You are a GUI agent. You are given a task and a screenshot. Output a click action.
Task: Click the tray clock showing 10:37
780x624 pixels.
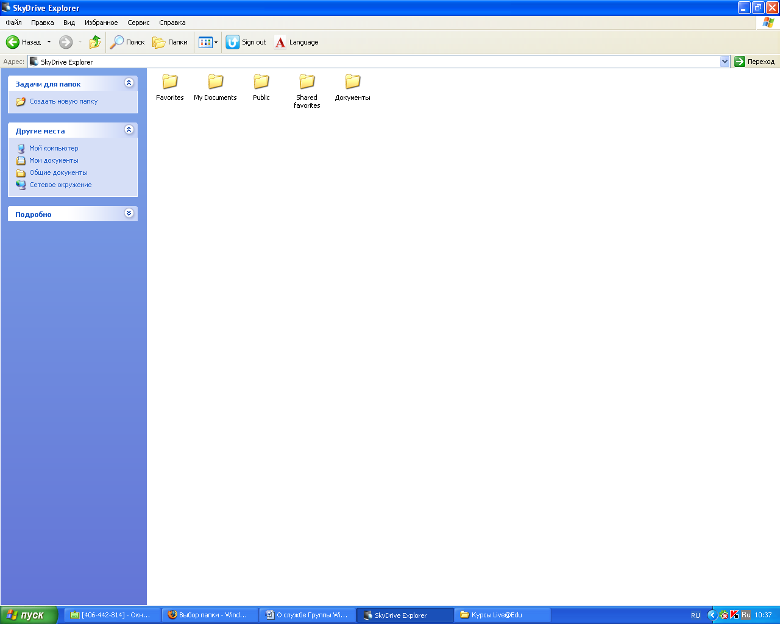763,615
